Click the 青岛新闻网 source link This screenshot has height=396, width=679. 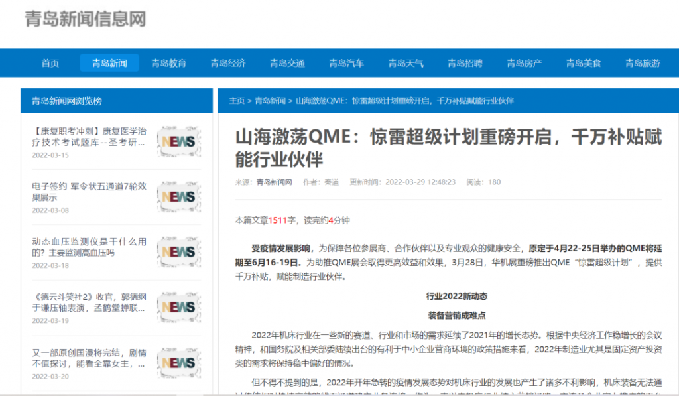point(274,182)
